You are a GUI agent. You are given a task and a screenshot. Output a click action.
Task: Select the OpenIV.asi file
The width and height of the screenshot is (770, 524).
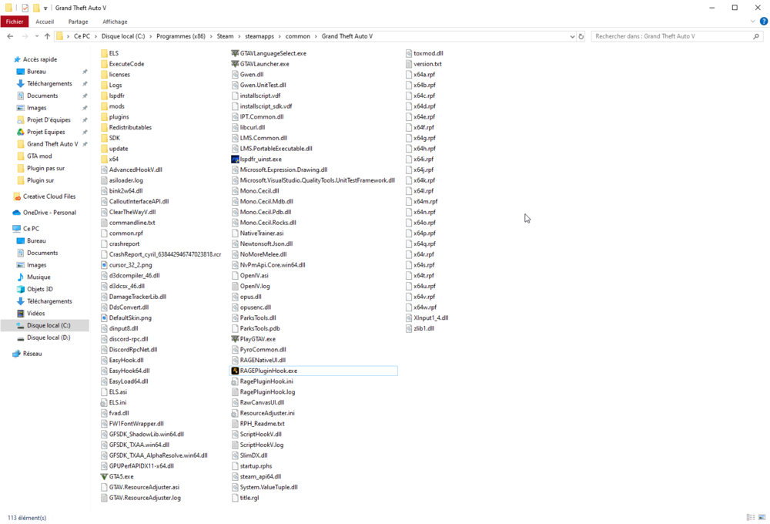(x=254, y=275)
